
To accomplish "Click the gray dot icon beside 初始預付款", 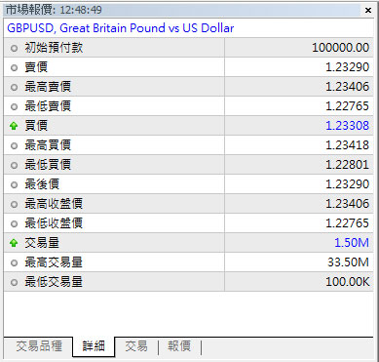I will click(14, 49).
